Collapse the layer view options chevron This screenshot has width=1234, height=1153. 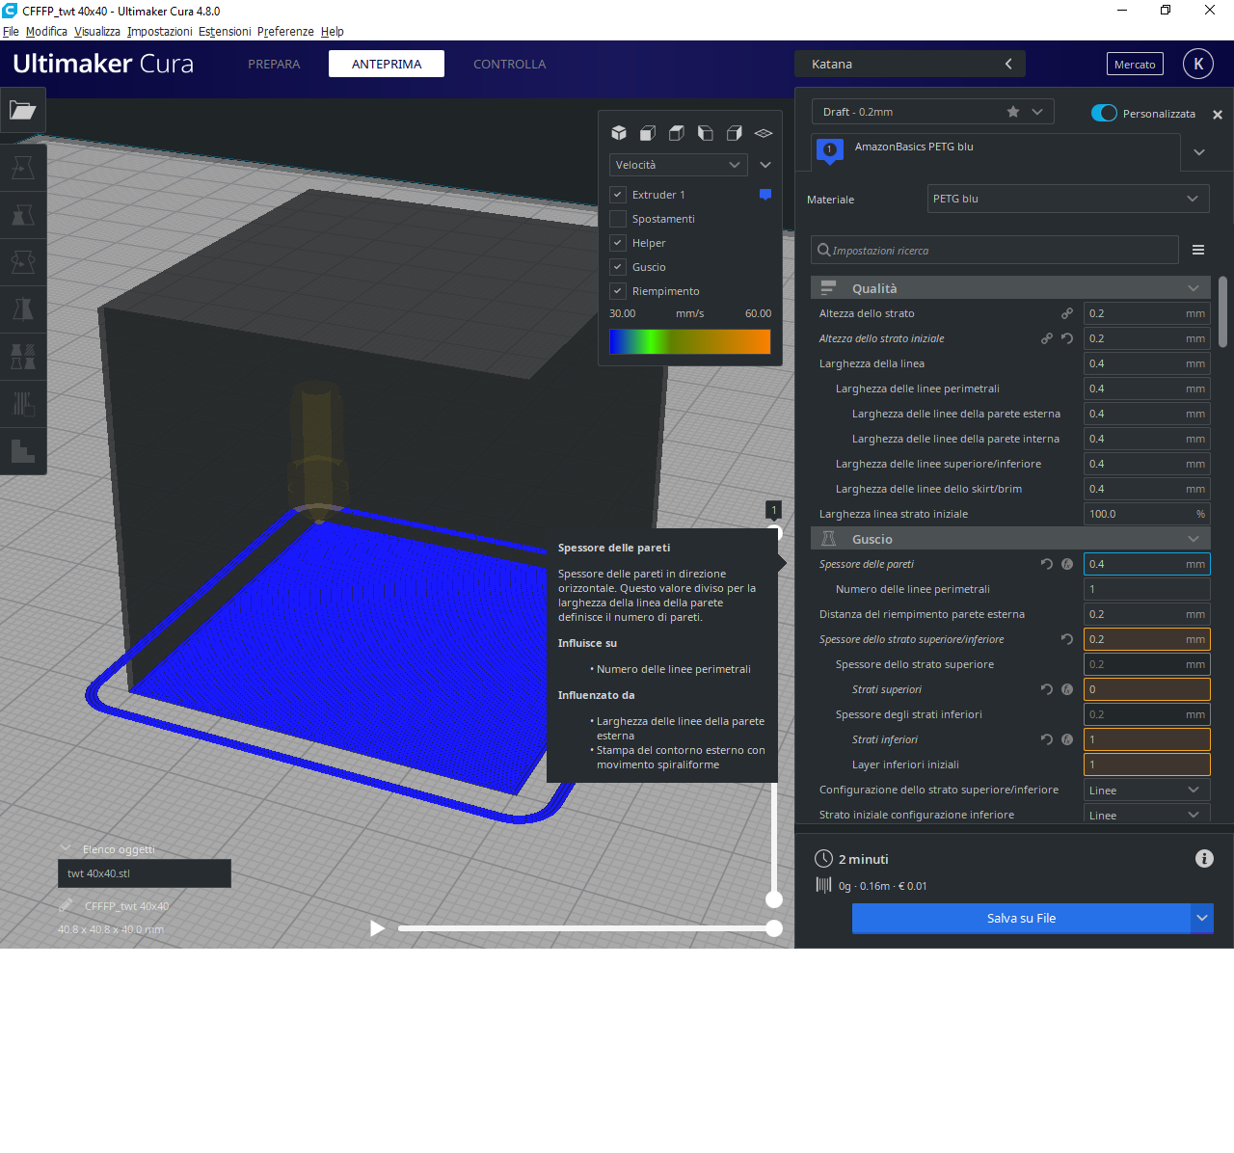coord(765,165)
